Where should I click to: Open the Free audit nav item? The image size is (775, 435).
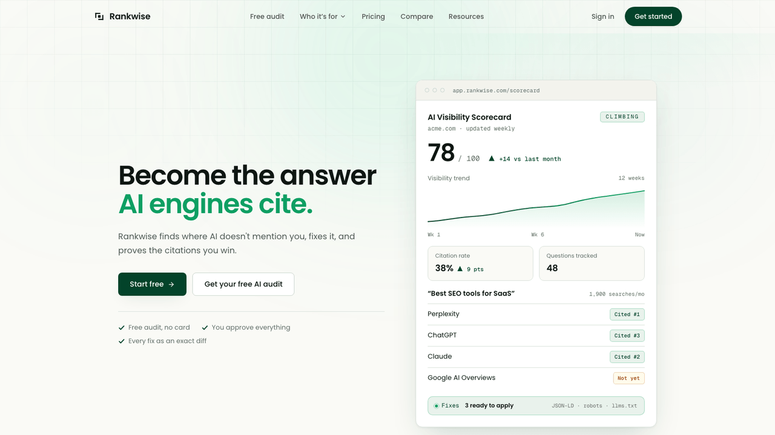point(267,16)
